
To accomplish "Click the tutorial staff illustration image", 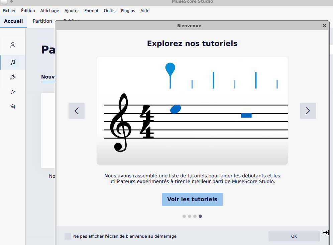I will [192, 110].
